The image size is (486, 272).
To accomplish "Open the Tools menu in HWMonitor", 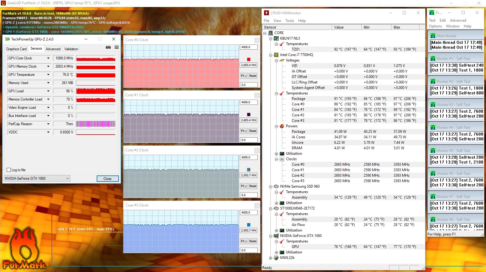I will click(x=290, y=21).
